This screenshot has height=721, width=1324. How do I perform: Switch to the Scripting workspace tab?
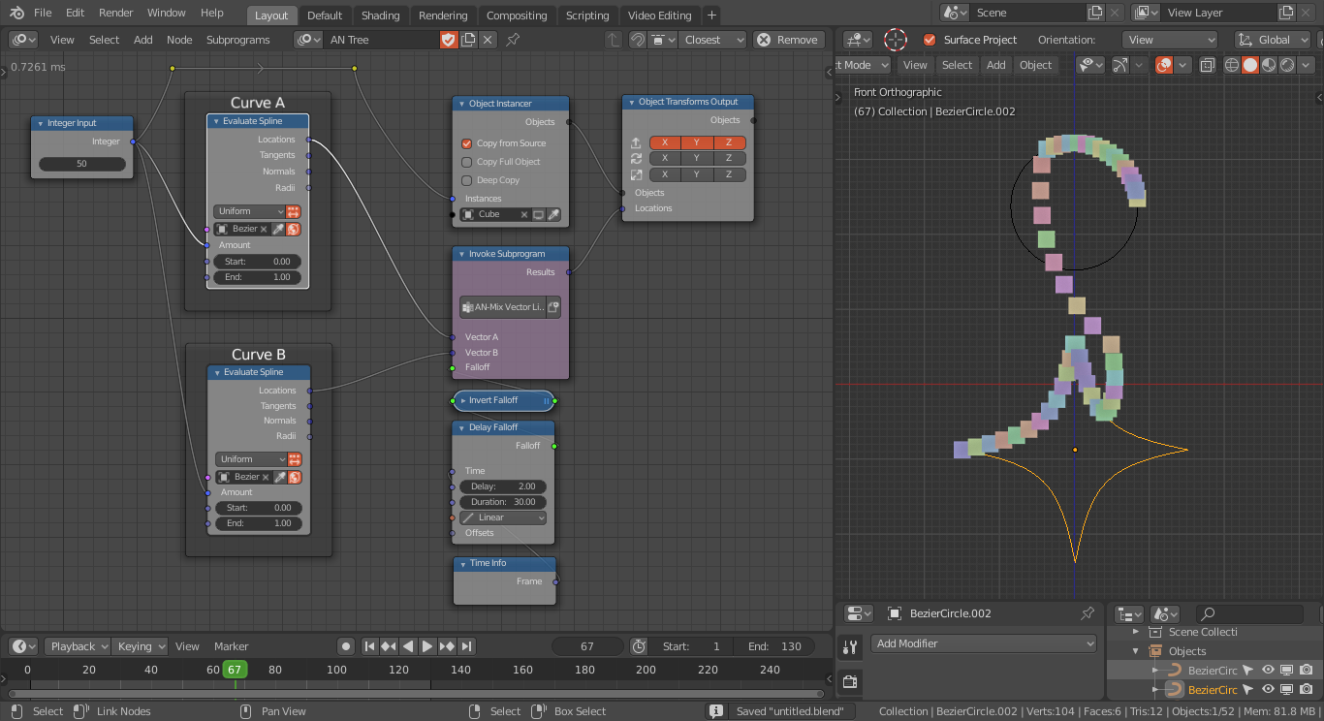tap(587, 16)
